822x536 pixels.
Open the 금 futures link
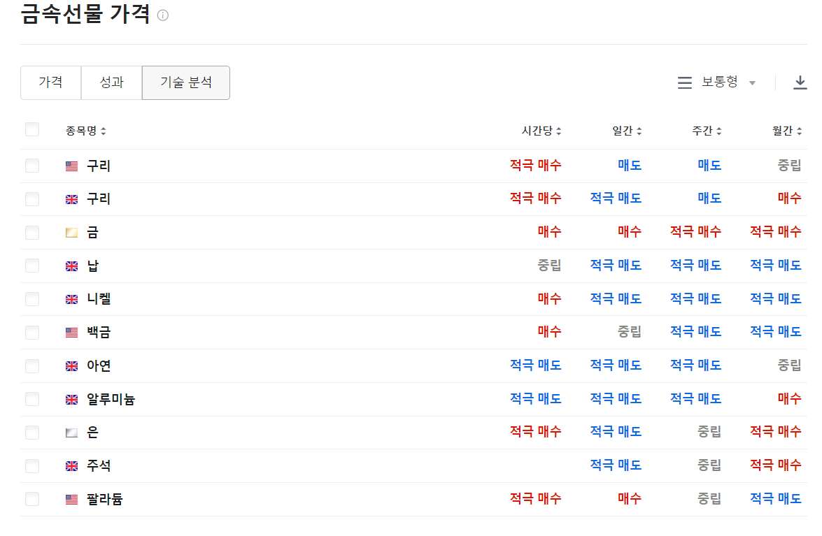tap(93, 233)
